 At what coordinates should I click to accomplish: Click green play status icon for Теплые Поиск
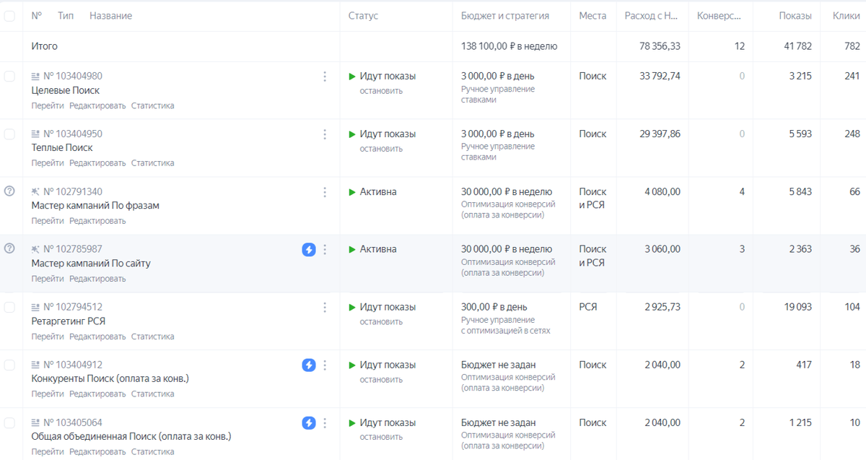352,134
